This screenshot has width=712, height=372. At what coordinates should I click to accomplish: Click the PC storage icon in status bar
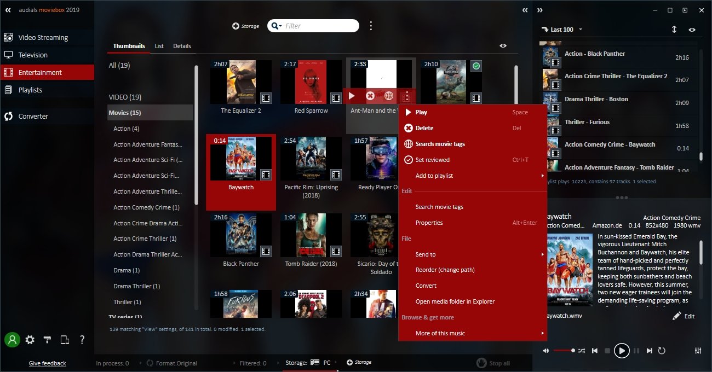[x=315, y=362]
